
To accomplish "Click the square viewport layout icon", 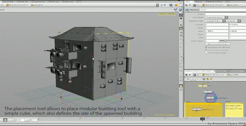I will tap(181, 5).
